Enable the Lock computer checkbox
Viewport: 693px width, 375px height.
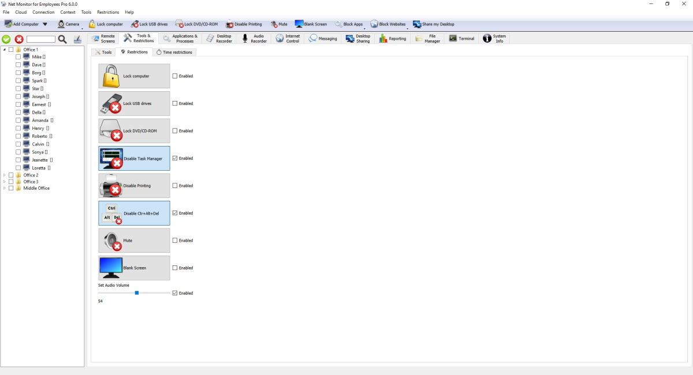click(x=175, y=76)
